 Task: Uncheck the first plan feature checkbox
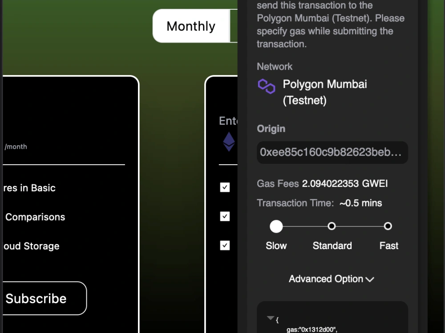(225, 187)
